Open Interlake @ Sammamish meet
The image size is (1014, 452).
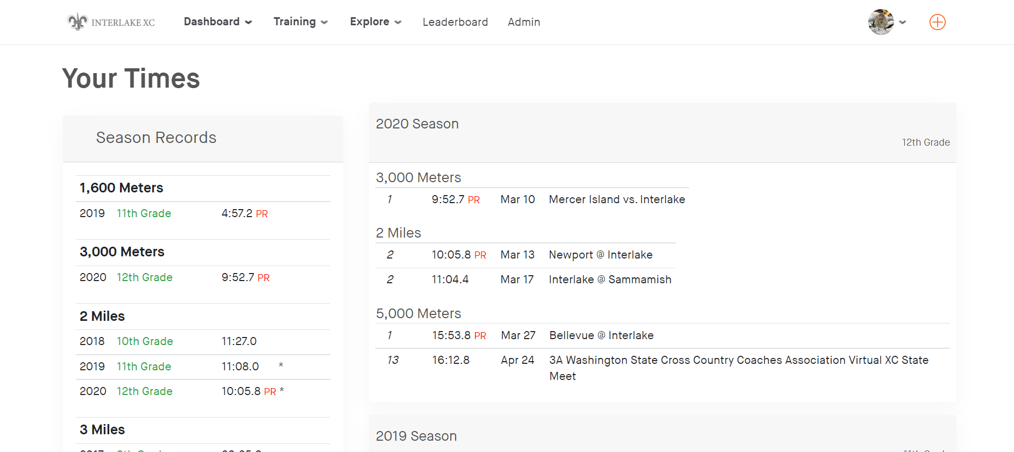[610, 279]
